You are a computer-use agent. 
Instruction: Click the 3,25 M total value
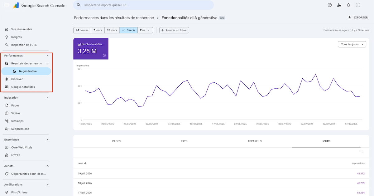tap(87, 51)
